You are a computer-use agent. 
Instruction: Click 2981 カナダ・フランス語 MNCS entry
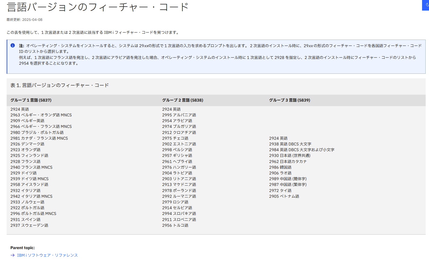click(39, 138)
